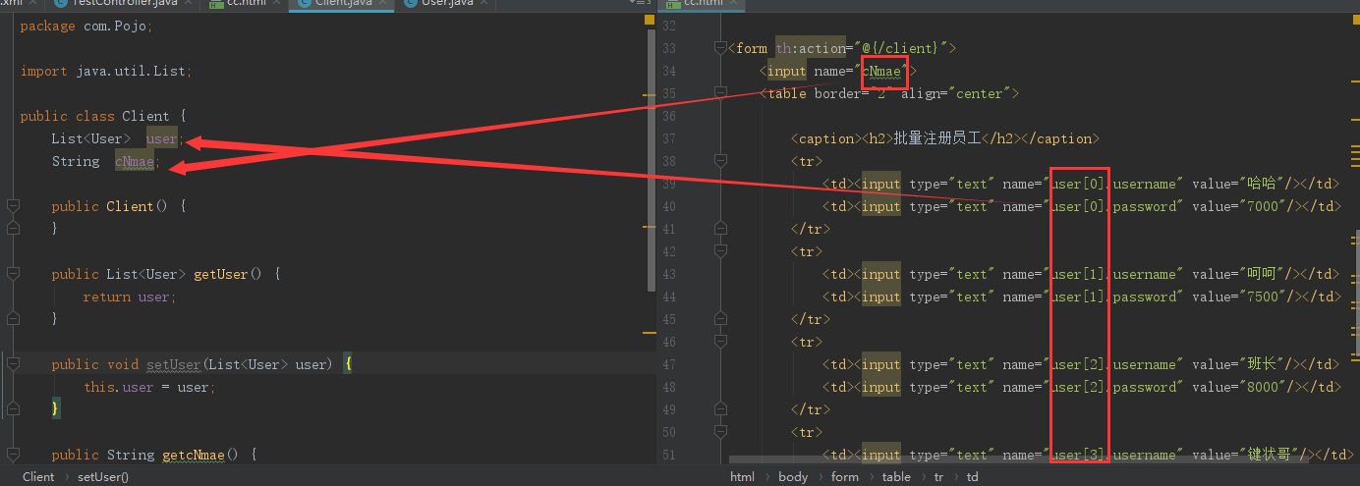The image size is (1360, 486).
Task: Click the setUser() breadcrumb
Action: (x=103, y=477)
